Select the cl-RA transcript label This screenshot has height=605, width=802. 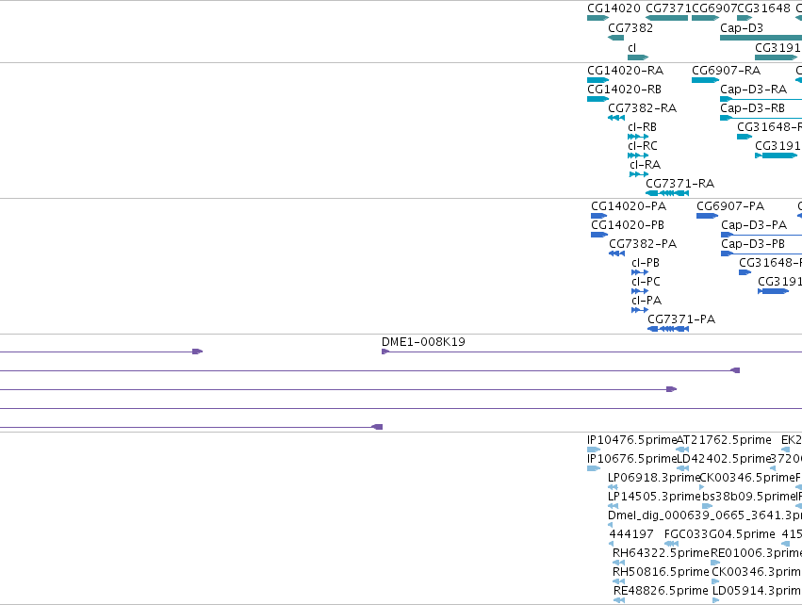click(645, 165)
